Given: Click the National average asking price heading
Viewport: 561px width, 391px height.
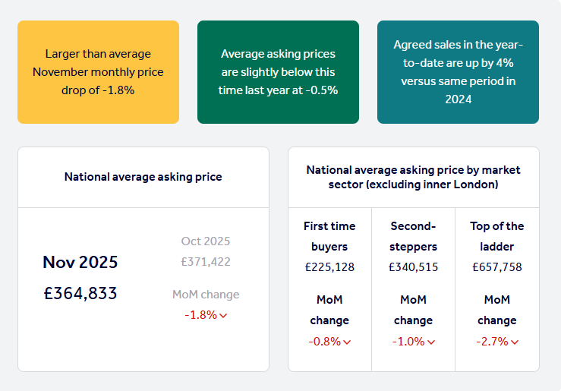Looking at the screenshot, I should [x=143, y=177].
